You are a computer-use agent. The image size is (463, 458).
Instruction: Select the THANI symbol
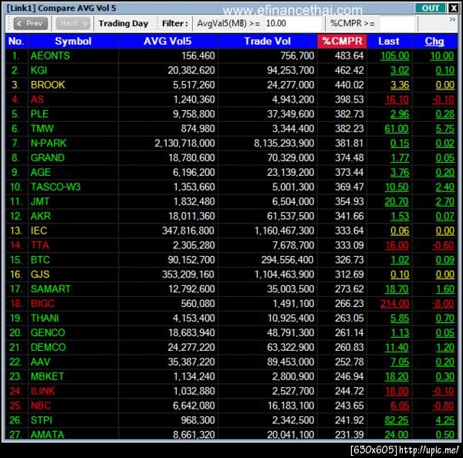[x=45, y=318]
